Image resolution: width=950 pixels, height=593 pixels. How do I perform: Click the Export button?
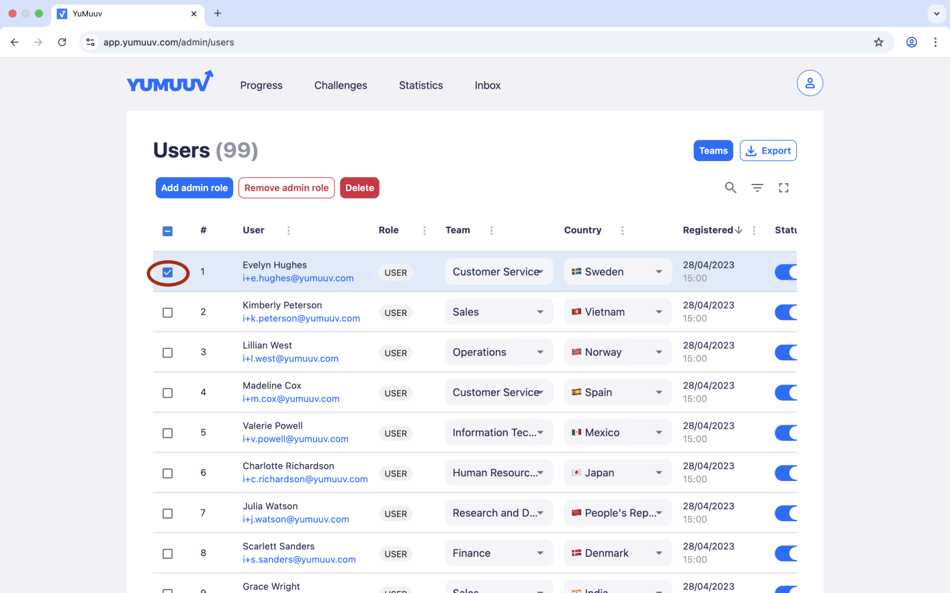(768, 151)
